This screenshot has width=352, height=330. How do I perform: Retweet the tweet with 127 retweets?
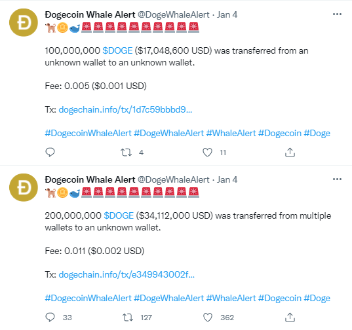point(128,318)
